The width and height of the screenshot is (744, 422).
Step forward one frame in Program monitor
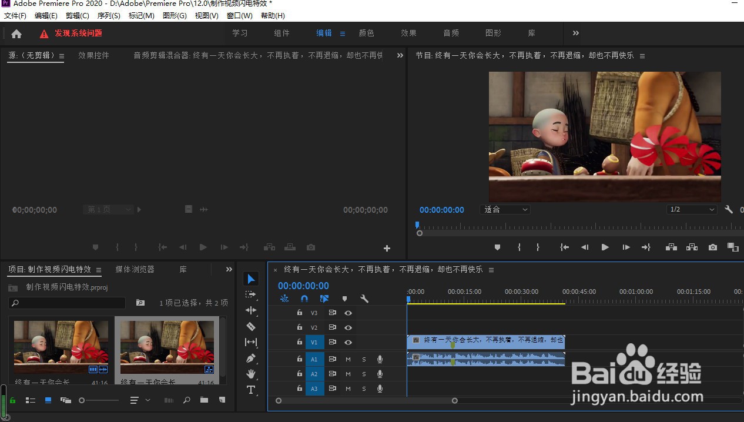click(x=626, y=247)
